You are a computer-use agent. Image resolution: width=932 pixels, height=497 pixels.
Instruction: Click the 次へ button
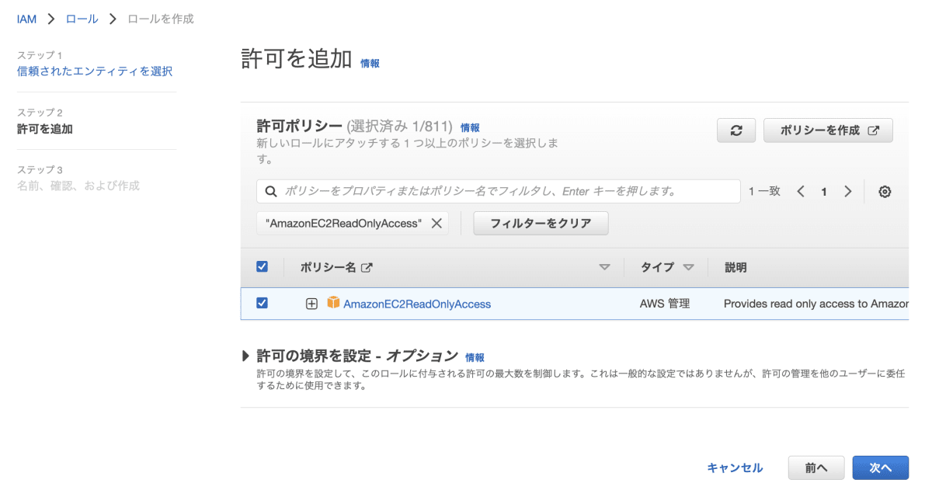click(x=880, y=467)
